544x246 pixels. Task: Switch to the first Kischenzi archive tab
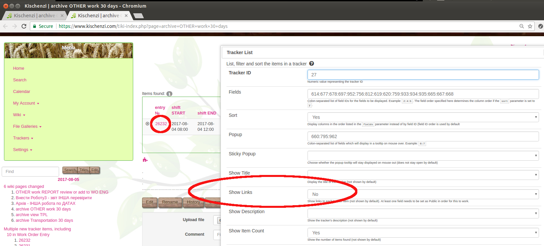click(x=35, y=16)
